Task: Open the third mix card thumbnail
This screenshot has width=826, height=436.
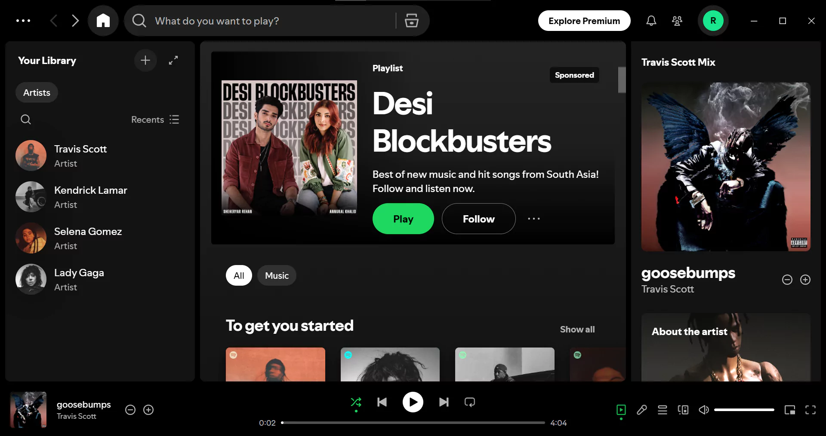Action: [505, 364]
